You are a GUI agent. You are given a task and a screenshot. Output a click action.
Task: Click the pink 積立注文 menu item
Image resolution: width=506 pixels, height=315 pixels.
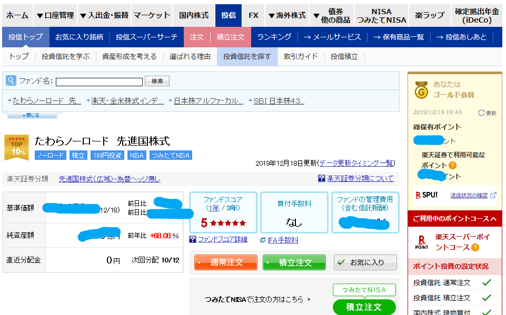(231, 37)
